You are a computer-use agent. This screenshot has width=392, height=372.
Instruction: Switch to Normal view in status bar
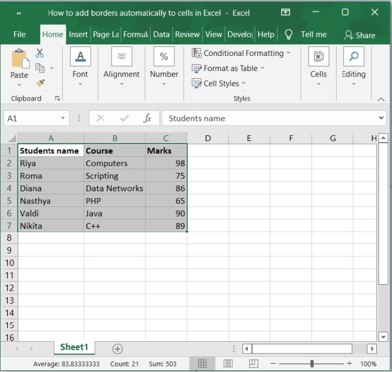[x=202, y=364]
